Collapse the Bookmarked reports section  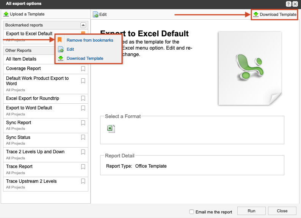tap(83, 25)
